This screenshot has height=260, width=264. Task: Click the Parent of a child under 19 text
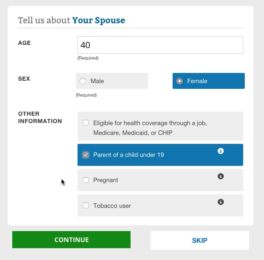[x=129, y=155]
